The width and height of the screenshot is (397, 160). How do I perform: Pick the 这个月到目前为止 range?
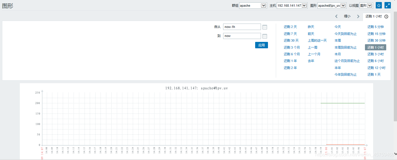(347, 61)
